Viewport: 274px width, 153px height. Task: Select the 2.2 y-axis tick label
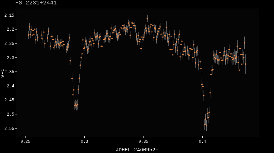tap(10, 29)
